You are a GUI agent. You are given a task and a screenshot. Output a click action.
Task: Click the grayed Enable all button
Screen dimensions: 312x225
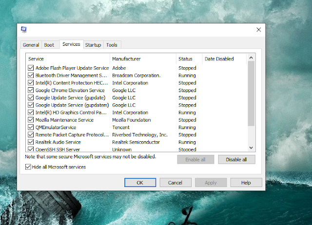(x=195, y=160)
